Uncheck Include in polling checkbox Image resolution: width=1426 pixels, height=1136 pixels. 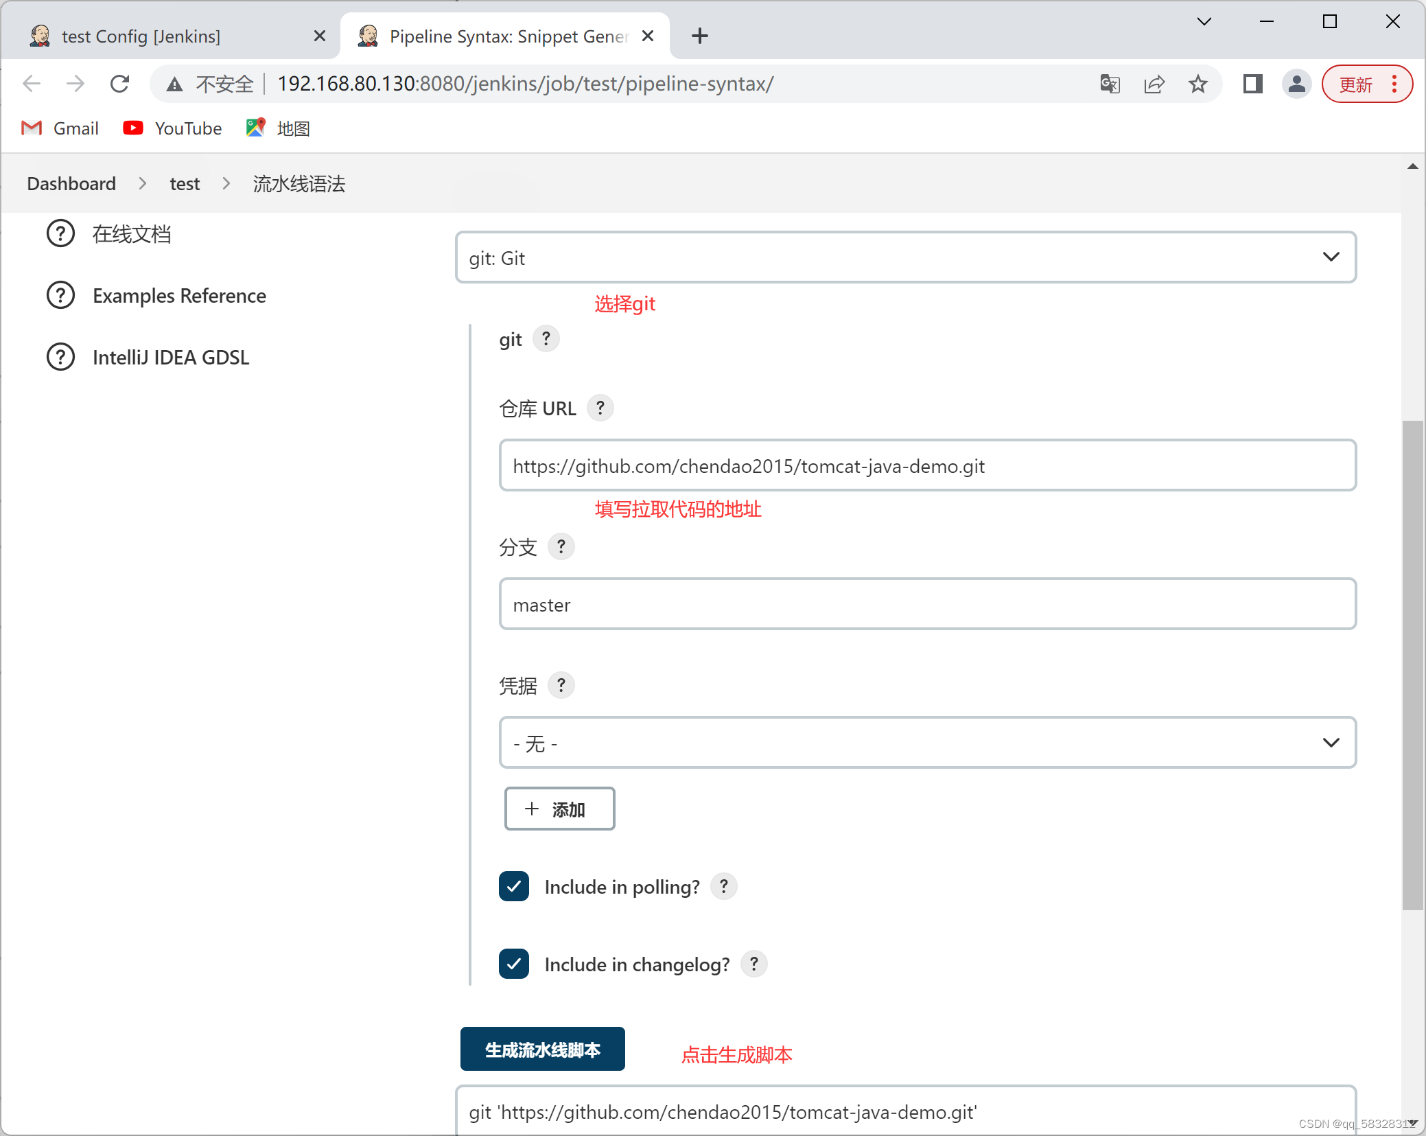click(514, 886)
